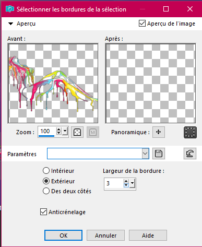Click the save preset floppy disk icon
The height and width of the screenshot is (247, 202).
tap(159, 154)
